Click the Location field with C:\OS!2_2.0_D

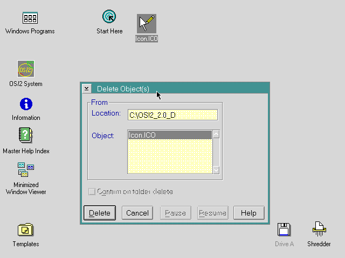(172, 114)
